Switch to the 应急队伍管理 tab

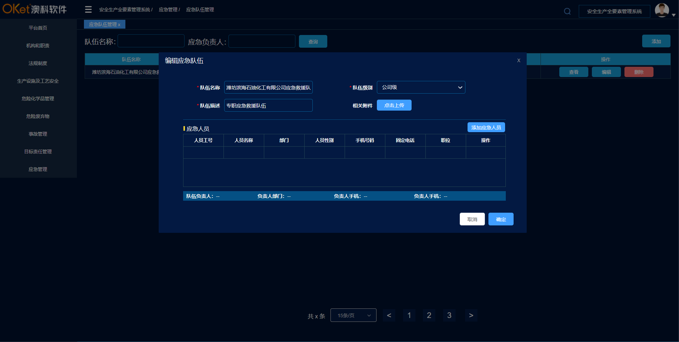(103, 24)
